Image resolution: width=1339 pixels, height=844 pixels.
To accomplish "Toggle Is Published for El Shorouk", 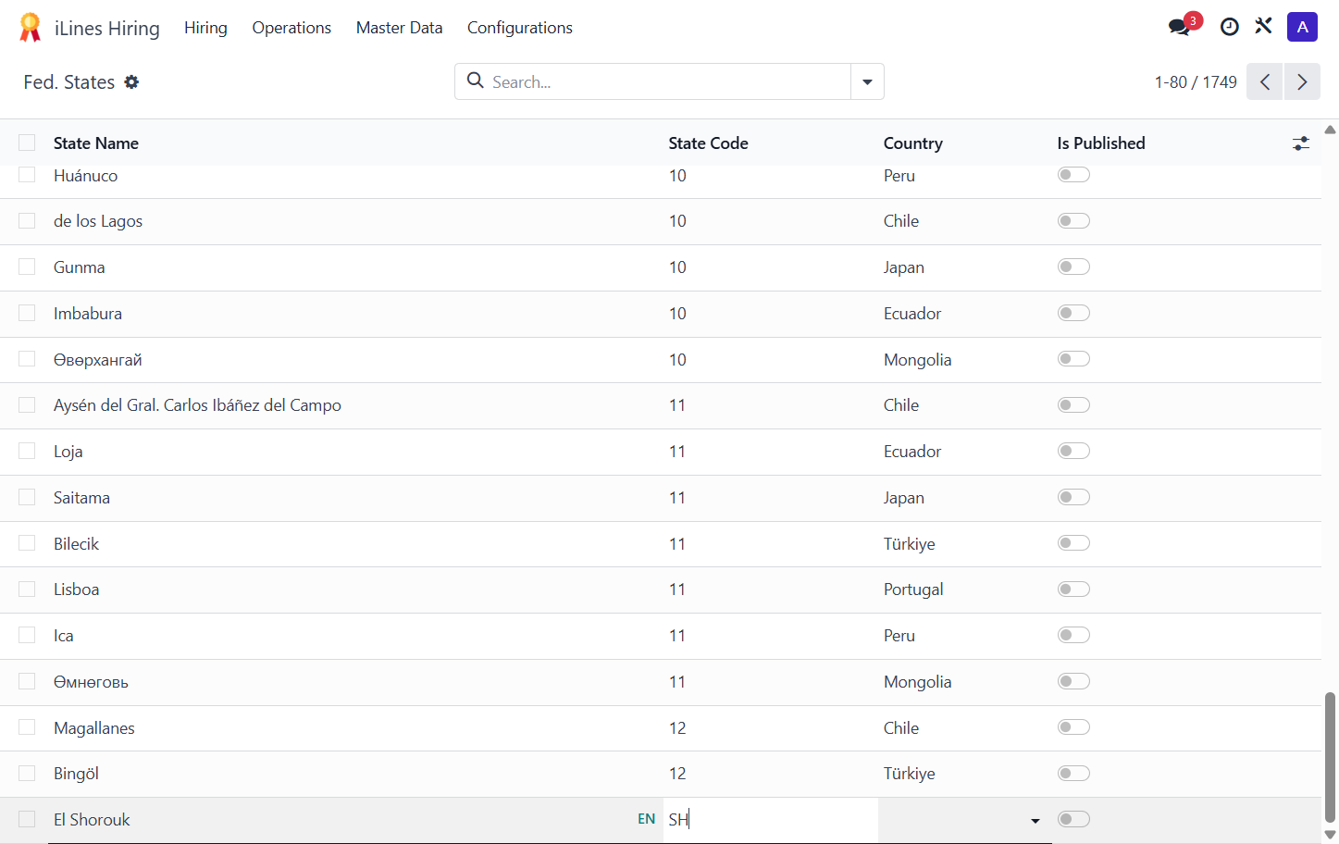I will [1073, 819].
